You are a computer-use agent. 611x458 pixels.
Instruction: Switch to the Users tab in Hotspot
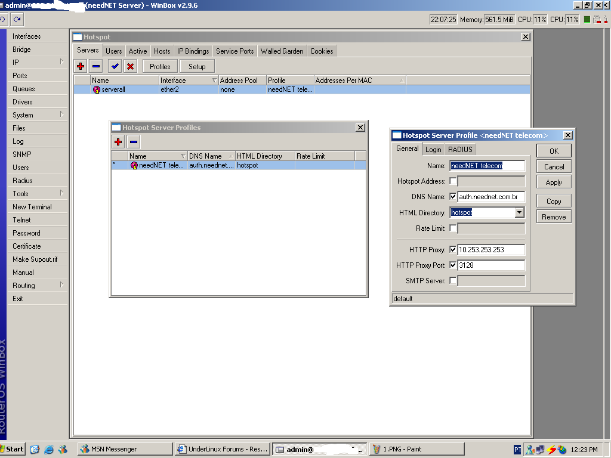[x=113, y=51]
